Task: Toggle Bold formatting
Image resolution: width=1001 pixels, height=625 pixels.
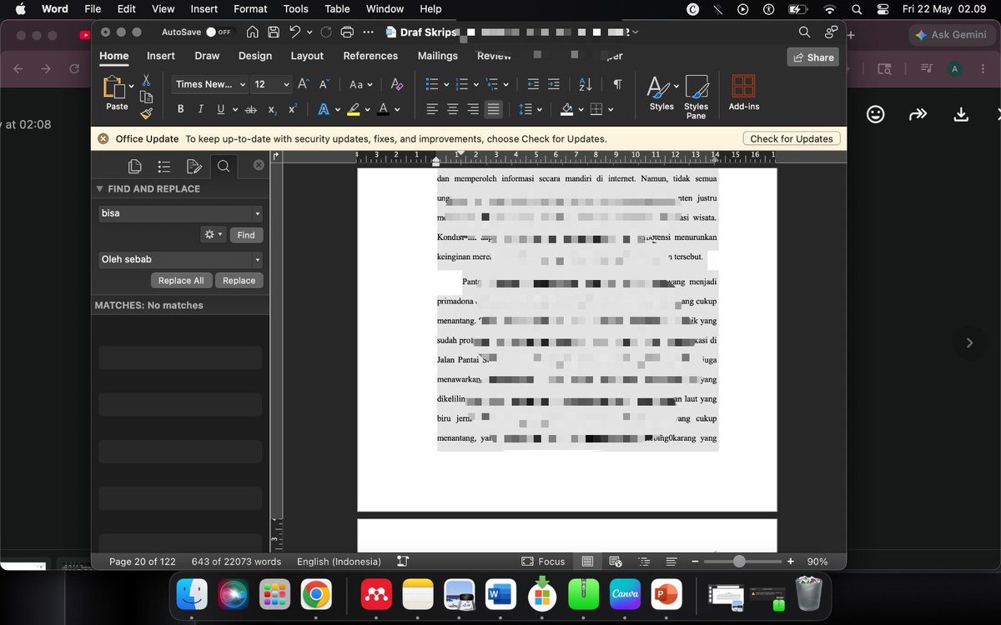Action: (181, 109)
